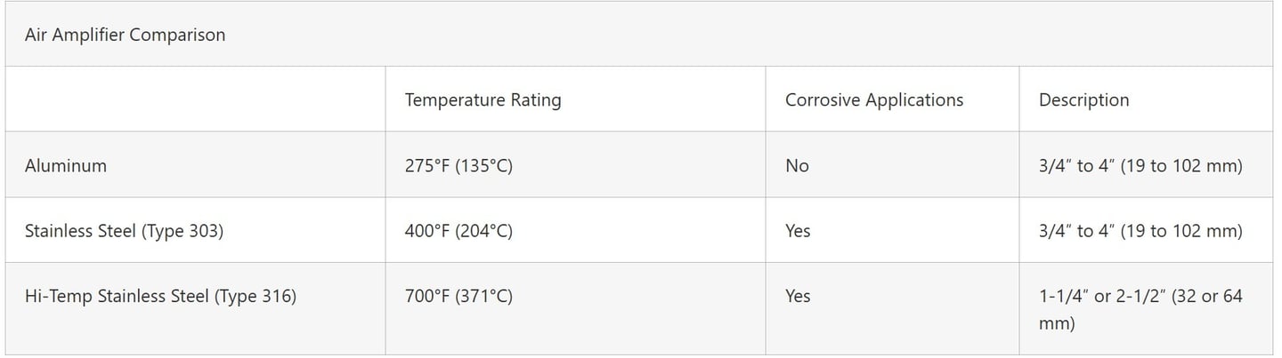
Task: Click the 400°F (204°C) cell
Action: [458, 231]
